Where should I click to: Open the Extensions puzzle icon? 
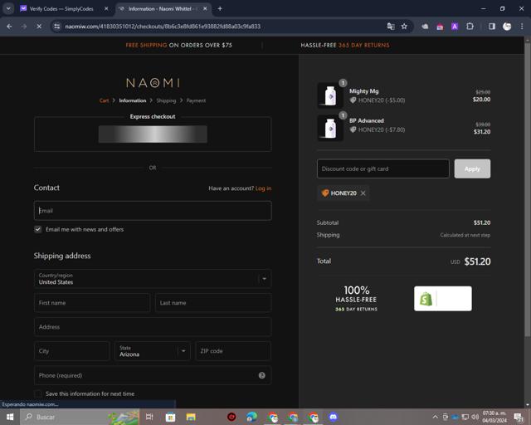click(470, 26)
